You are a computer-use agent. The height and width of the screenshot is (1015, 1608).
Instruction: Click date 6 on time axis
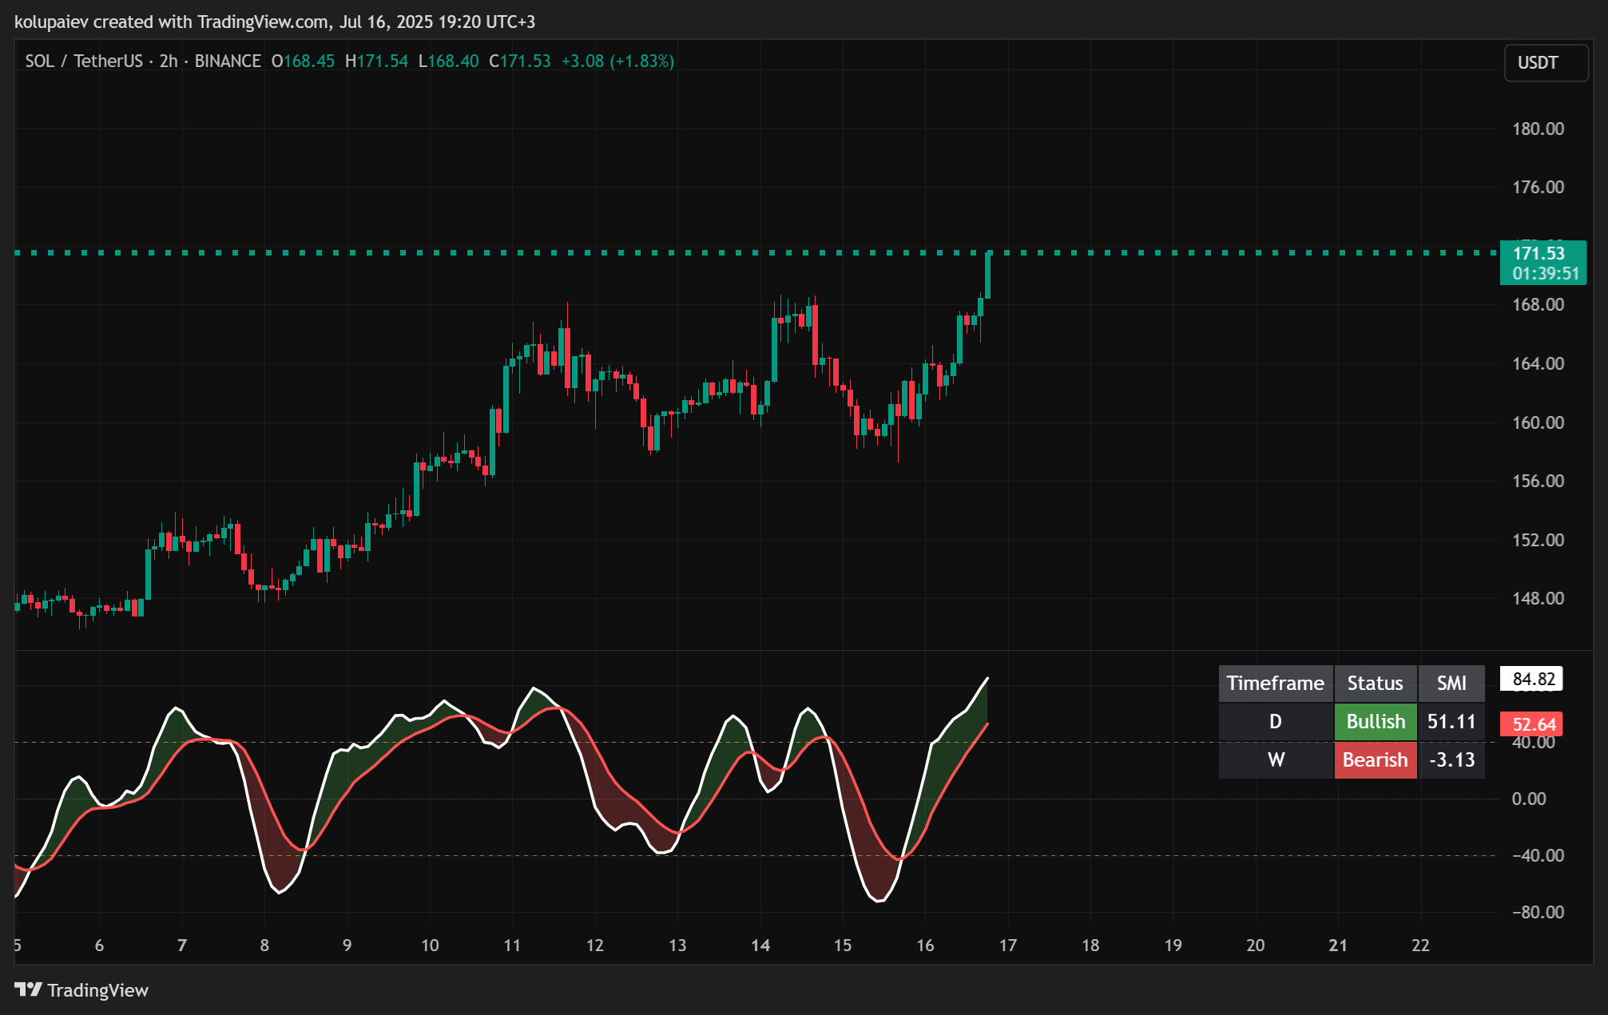[x=99, y=946]
